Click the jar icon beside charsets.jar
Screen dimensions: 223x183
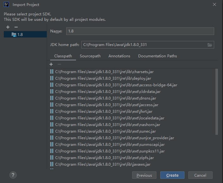tap(52, 71)
